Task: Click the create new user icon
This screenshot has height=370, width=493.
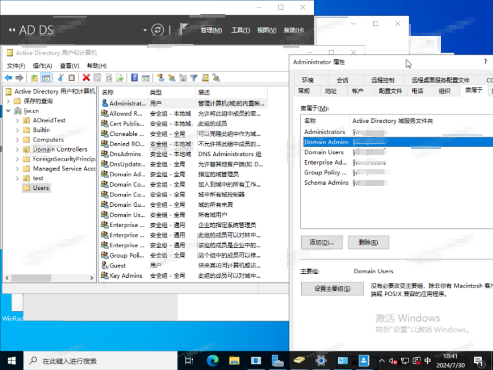Action: point(161,78)
